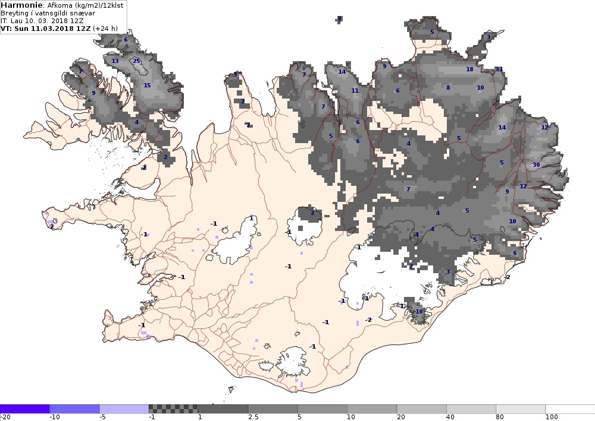Click the value '25' in the Westfjords

point(136,61)
